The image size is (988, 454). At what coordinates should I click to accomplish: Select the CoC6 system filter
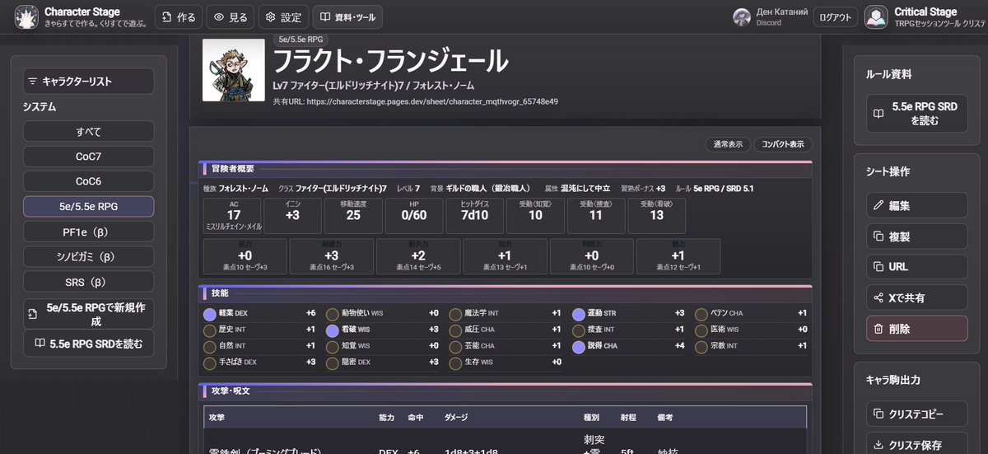click(88, 181)
